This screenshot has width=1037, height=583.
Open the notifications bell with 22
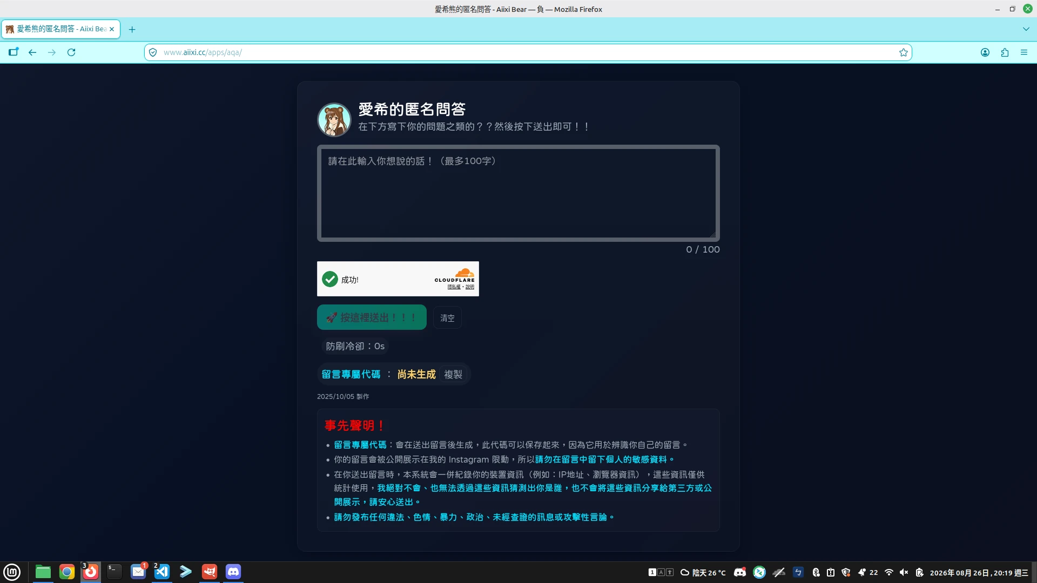coord(867,572)
